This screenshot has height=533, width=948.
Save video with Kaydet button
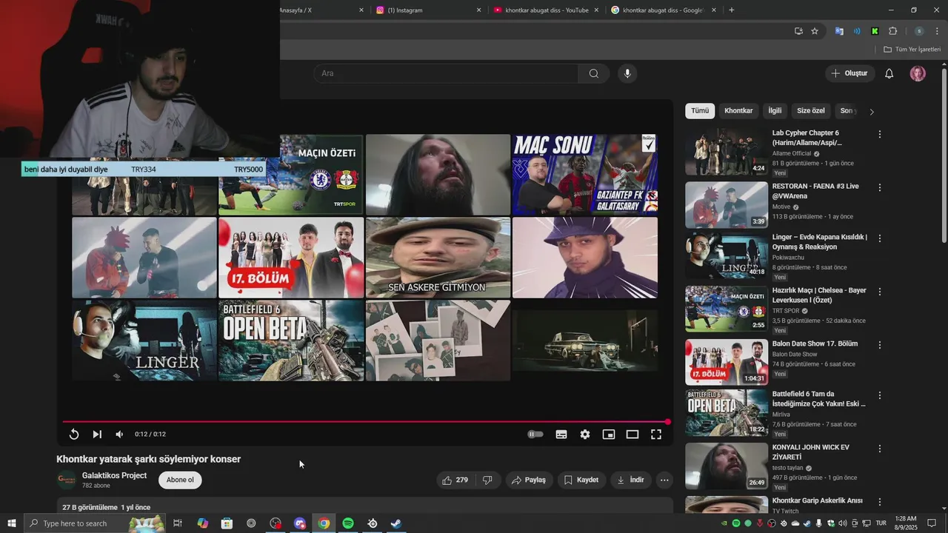(x=581, y=480)
